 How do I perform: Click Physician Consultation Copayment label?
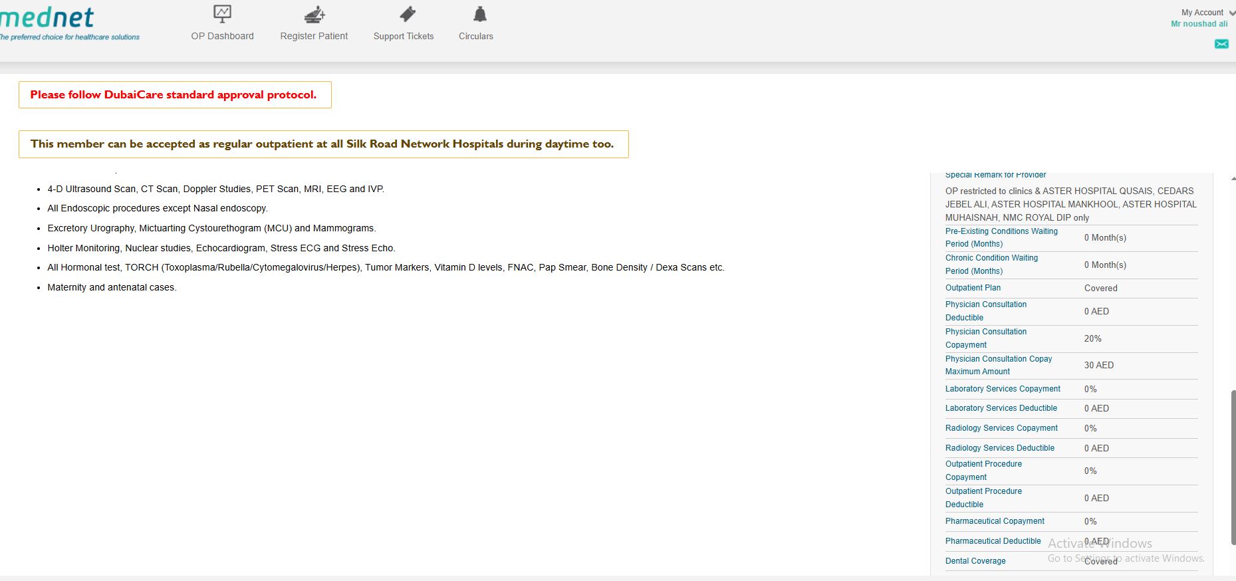pyautogui.click(x=986, y=338)
